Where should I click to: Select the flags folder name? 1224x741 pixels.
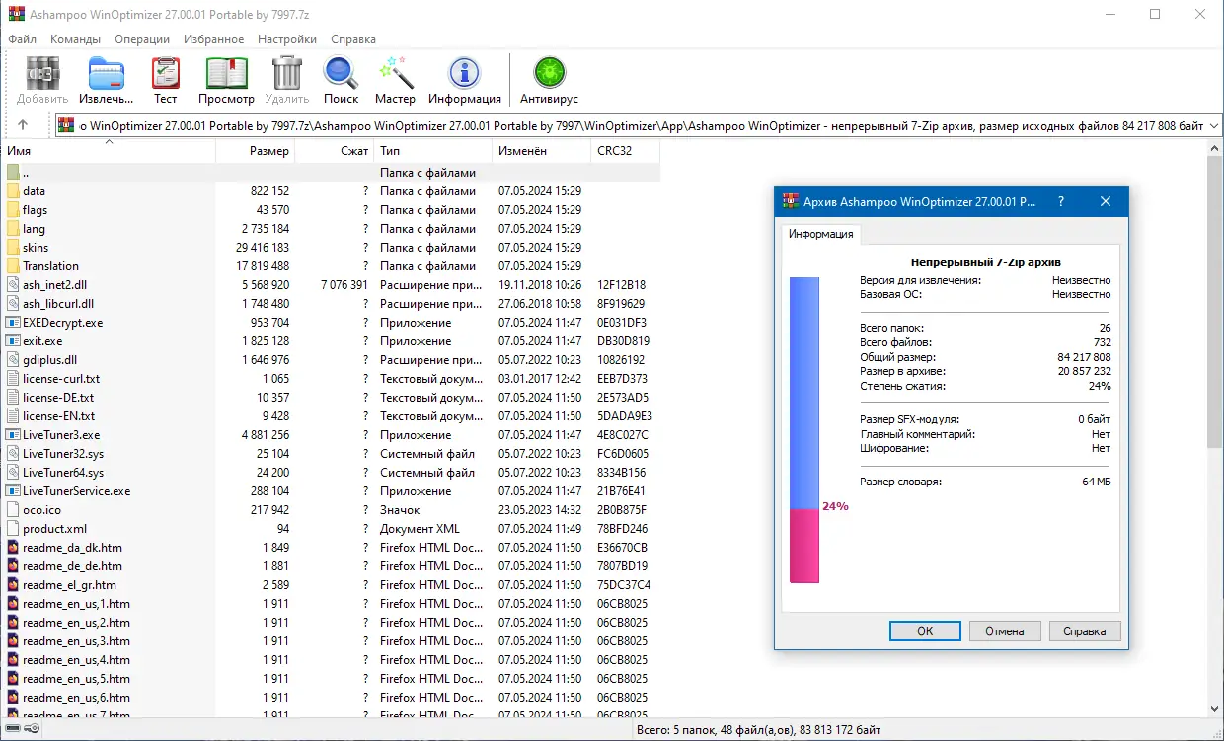point(35,210)
